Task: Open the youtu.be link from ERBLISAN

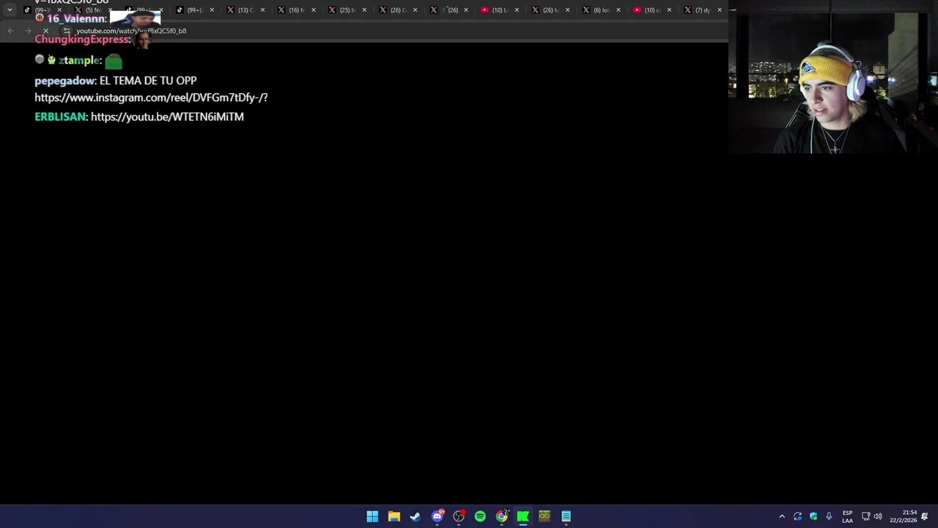Action: (x=167, y=117)
